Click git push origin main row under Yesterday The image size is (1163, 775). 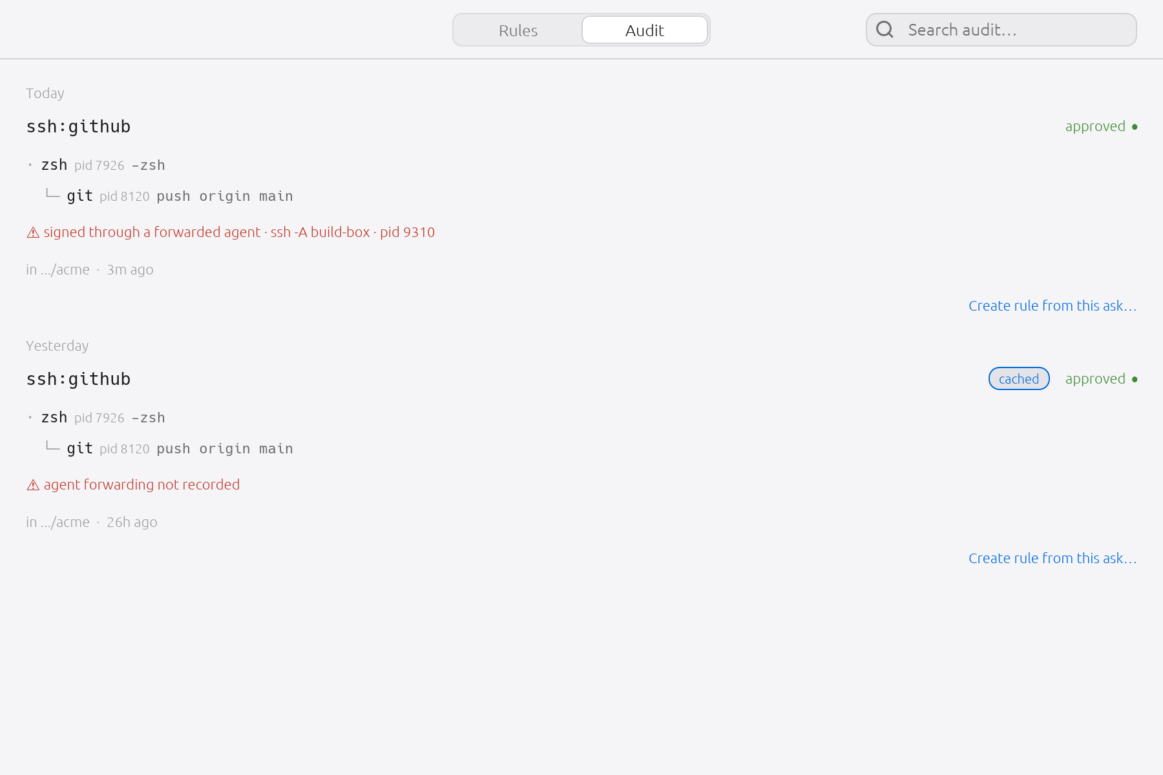[x=169, y=449]
